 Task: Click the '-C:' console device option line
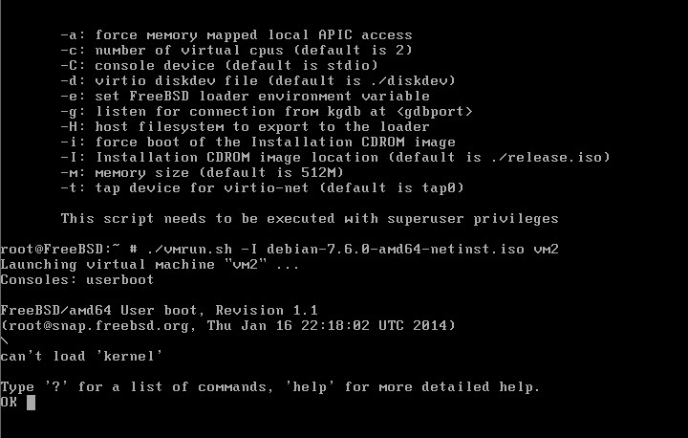pos(220,65)
